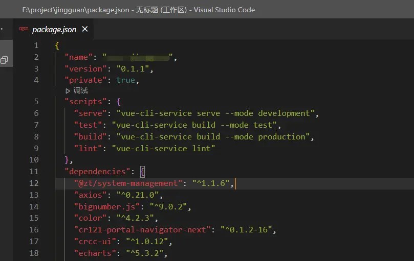The image size is (414, 261).
Task: Click the "^1.1.6" version string
Action: 211,183
